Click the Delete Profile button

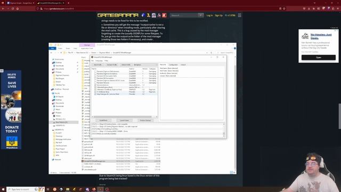pyautogui.click(x=126, y=65)
